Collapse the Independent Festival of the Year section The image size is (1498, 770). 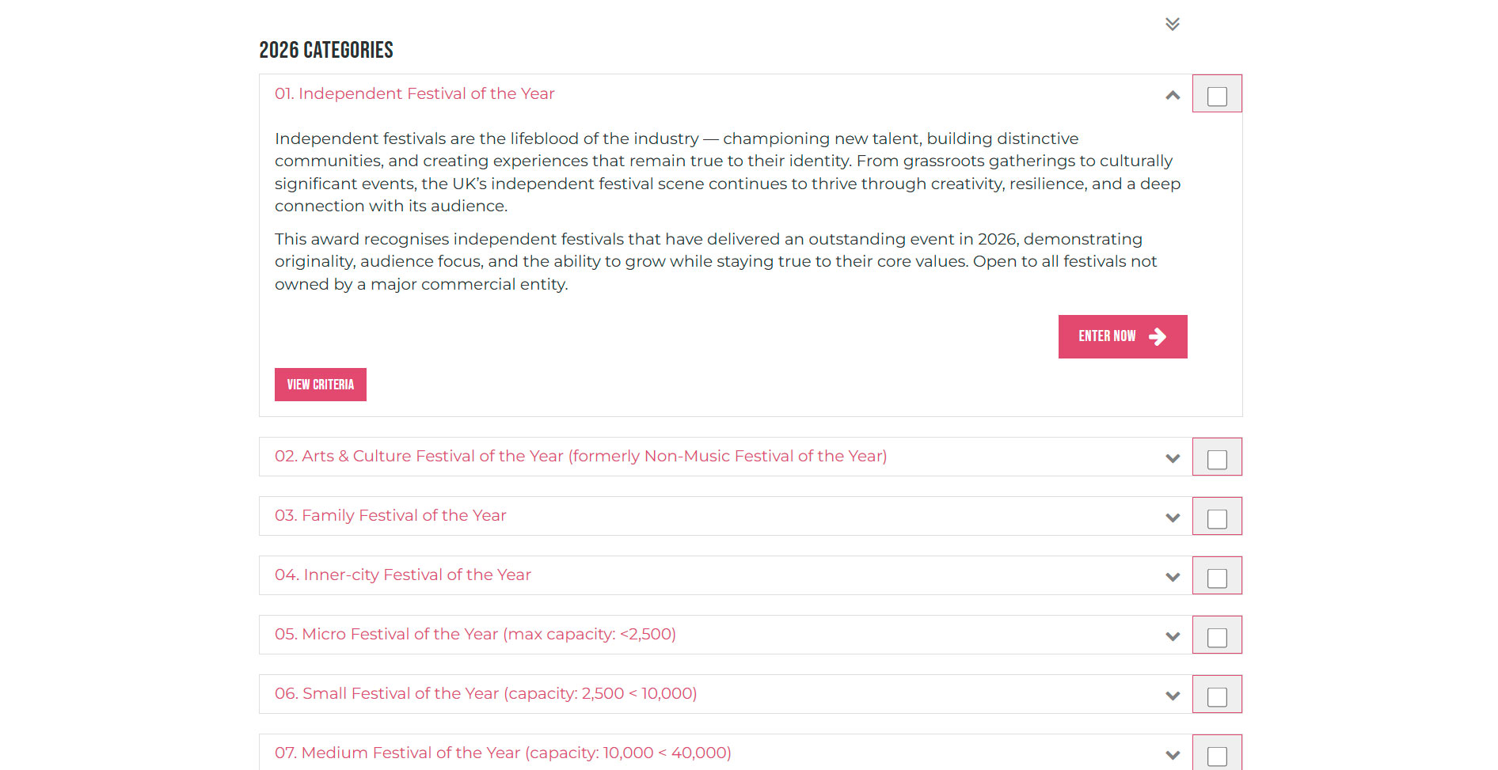[1173, 96]
